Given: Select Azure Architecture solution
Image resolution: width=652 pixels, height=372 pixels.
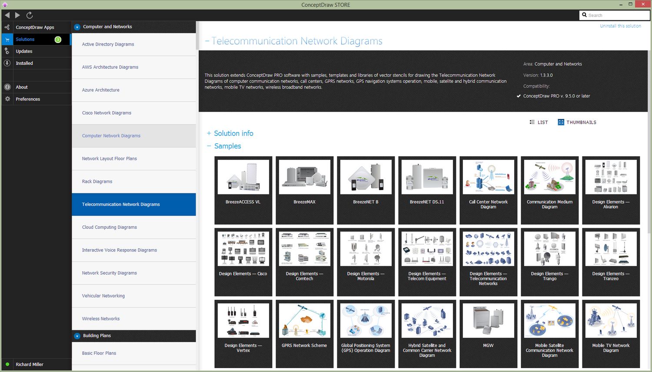Looking at the screenshot, I should tap(134, 90).
